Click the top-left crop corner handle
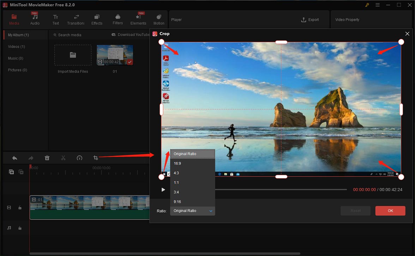 click(x=162, y=42)
